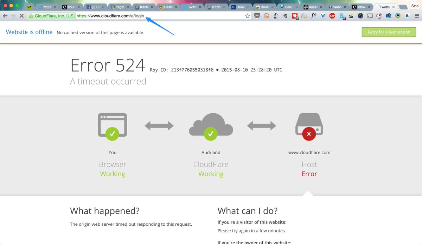Open the Evernote elephant extension

coord(286,15)
